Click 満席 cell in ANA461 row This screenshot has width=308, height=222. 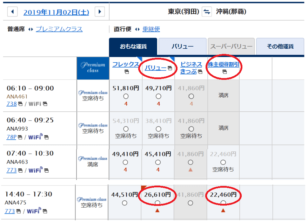223,96
